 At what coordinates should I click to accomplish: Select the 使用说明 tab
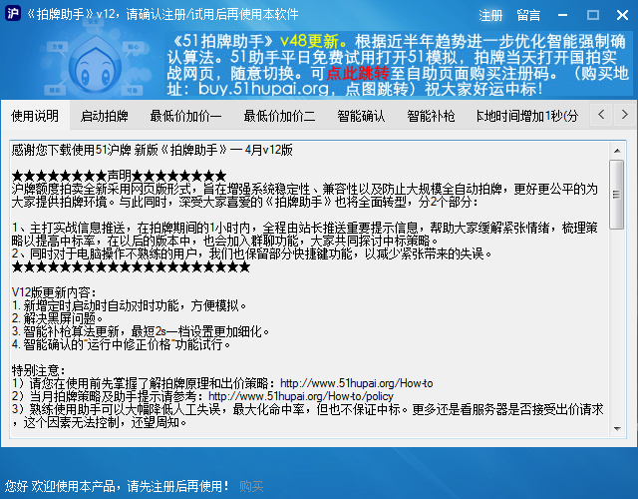point(35,116)
